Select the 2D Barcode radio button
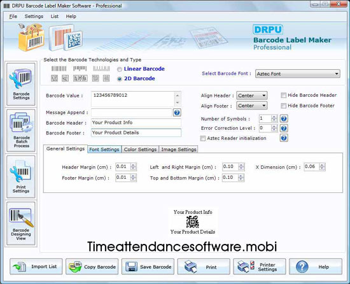 pos(120,79)
